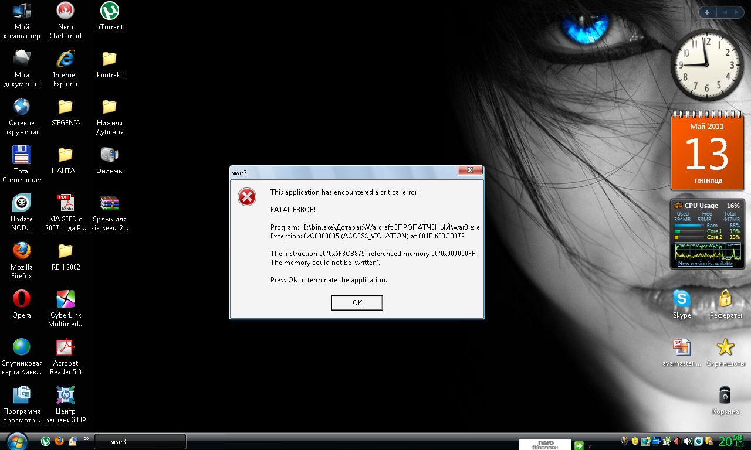Click the analog clock gadget
Screen dimensions: 751x450
tap(707, 64)
